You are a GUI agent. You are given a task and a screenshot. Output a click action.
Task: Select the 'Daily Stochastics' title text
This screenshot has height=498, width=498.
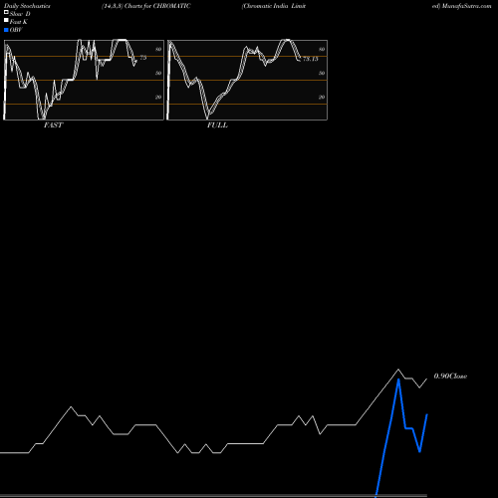click(27, 6)
